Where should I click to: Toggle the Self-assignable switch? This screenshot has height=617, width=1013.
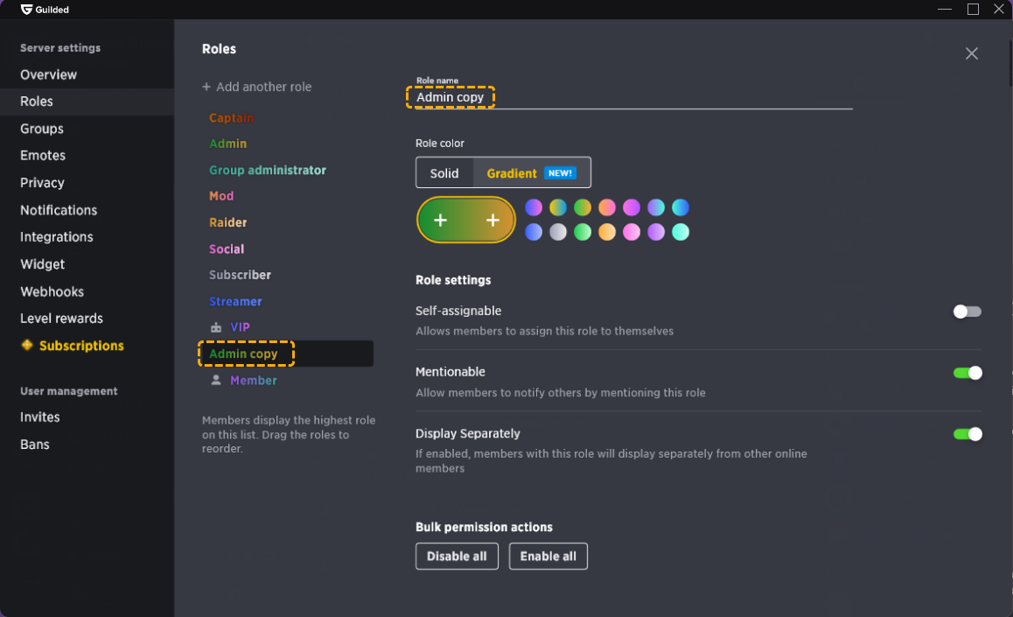pyautogui.click(x=967, y=312)
